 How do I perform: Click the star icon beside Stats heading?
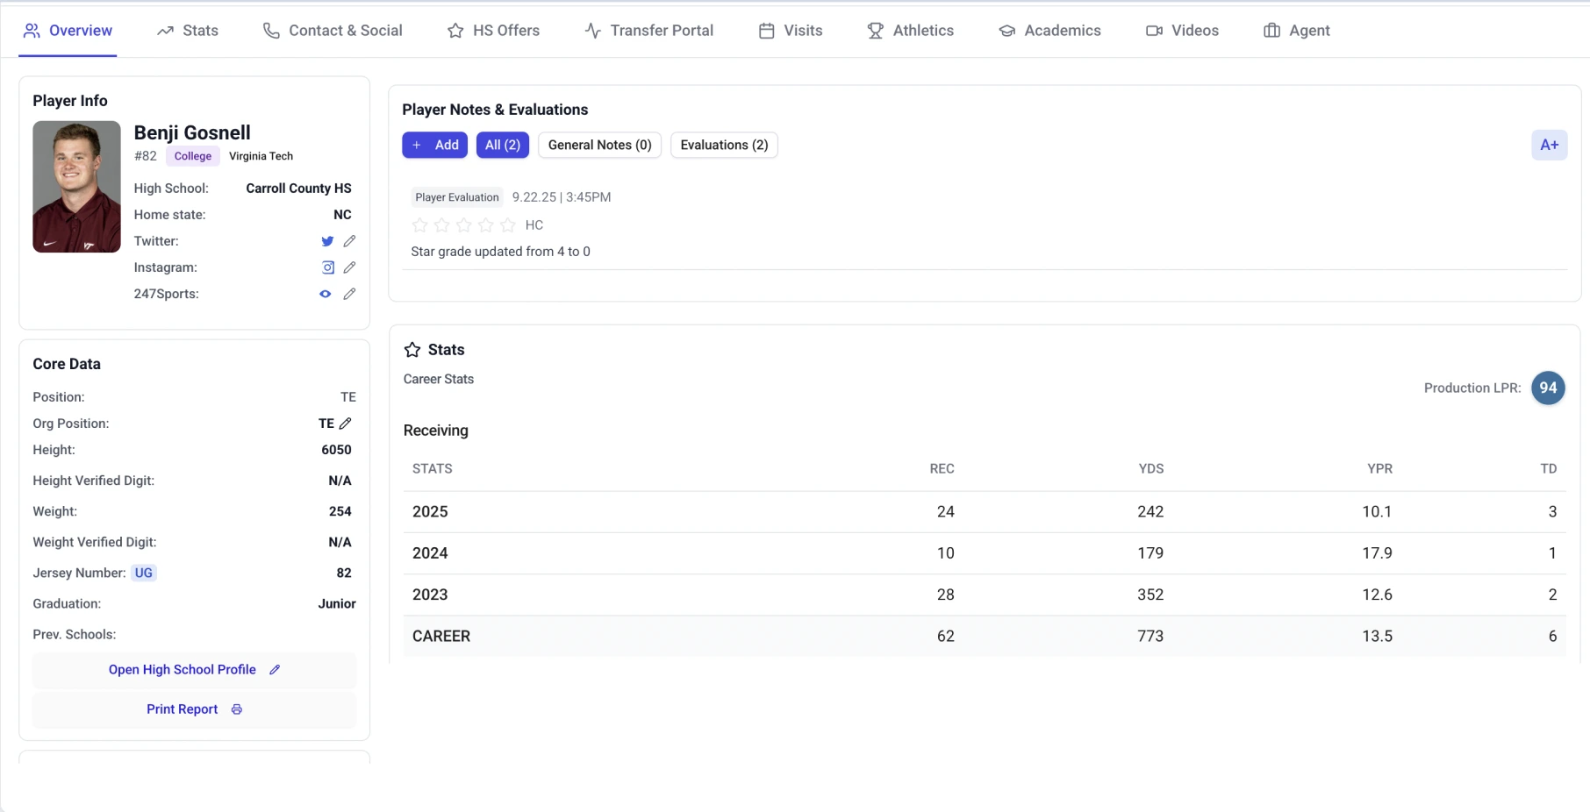[x=412, y=350]
